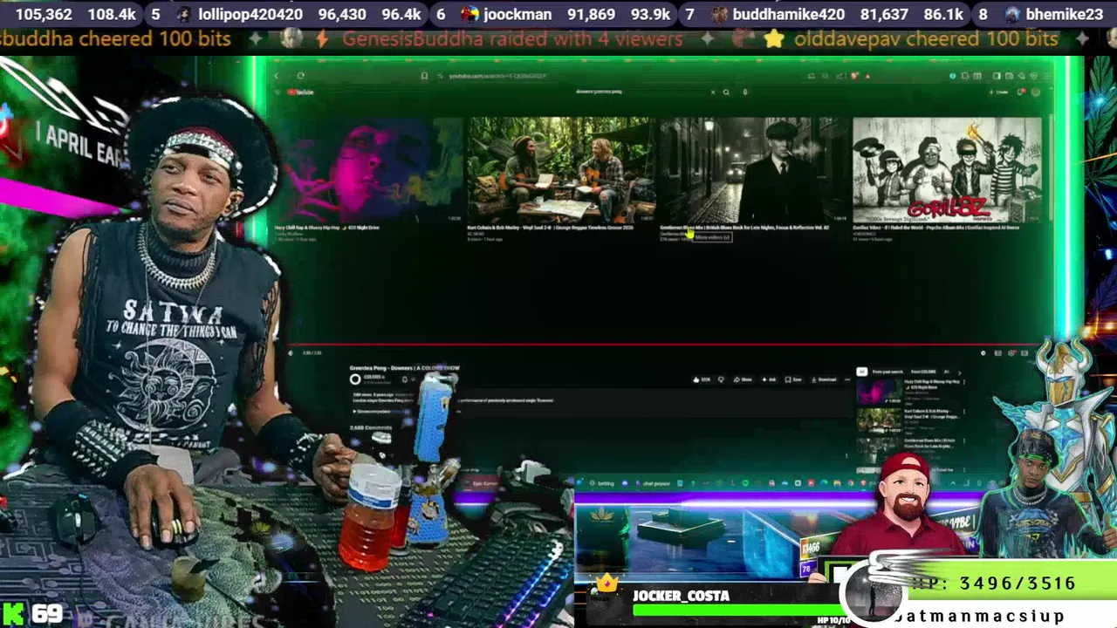Open the sidebar Hazy Chill Rap thumbnail
Viewport: 1117px width, 628px height.
tap(880, 391)
